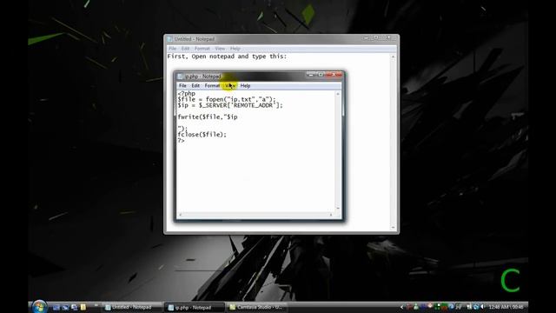Open the Windows Start orb
This screenshot has height=313, width=556.
point(39,307)
